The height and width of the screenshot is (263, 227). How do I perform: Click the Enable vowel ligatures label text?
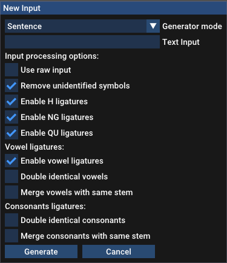pos(62,161)
